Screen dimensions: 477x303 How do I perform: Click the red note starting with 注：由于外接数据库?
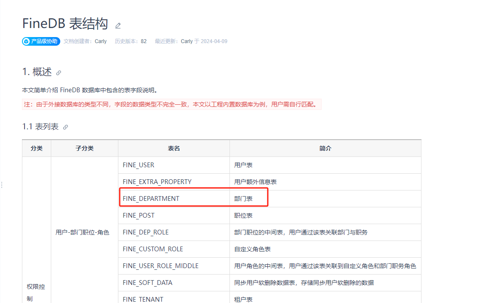point(172,104)
